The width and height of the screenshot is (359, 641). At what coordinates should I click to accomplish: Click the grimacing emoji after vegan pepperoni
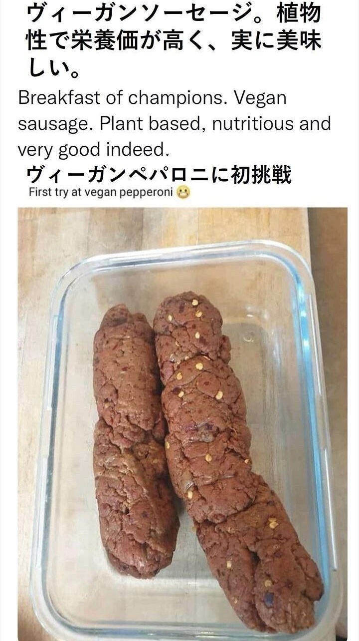183,192
